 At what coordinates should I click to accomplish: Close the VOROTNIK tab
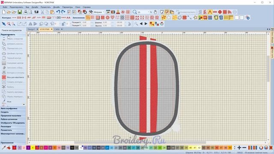pyautogui.click(x=52, y=30)
